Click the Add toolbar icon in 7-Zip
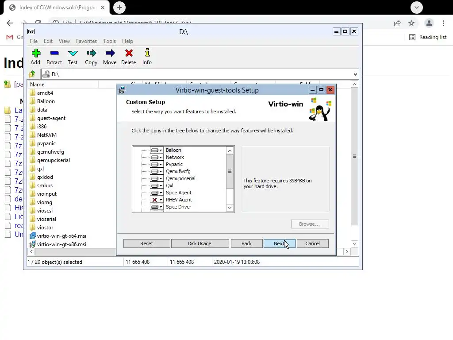Screen dimensions: 453x340 (35, 57)
